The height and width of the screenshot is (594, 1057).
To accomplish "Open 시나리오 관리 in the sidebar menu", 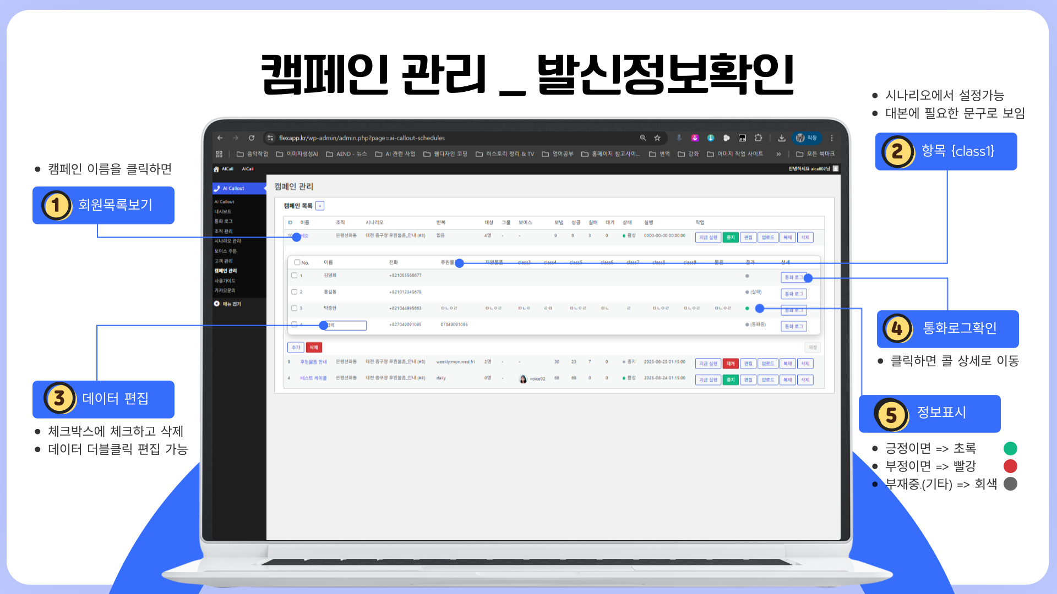I will coord(227,241).
